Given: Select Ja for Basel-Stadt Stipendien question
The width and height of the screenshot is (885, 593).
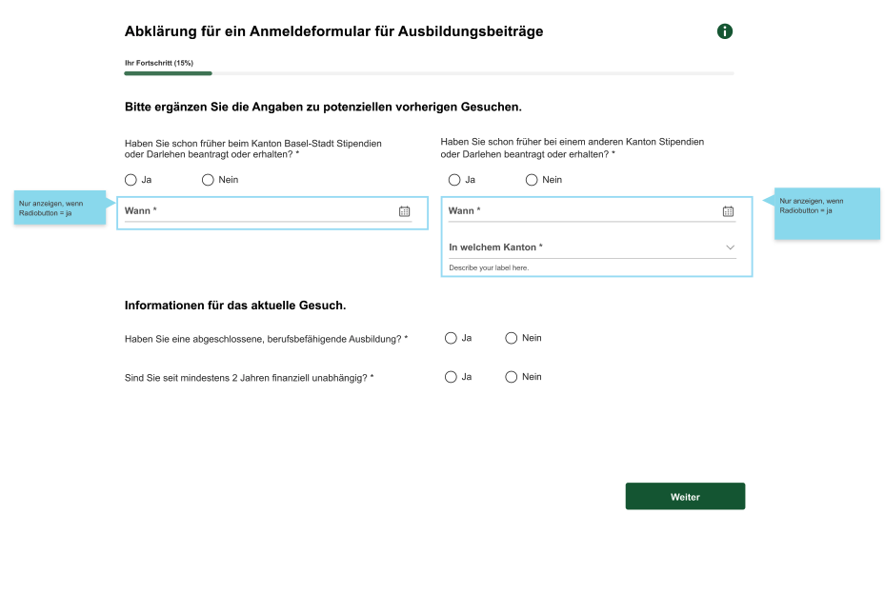Looking at the screenshot, I should (131, 180).
